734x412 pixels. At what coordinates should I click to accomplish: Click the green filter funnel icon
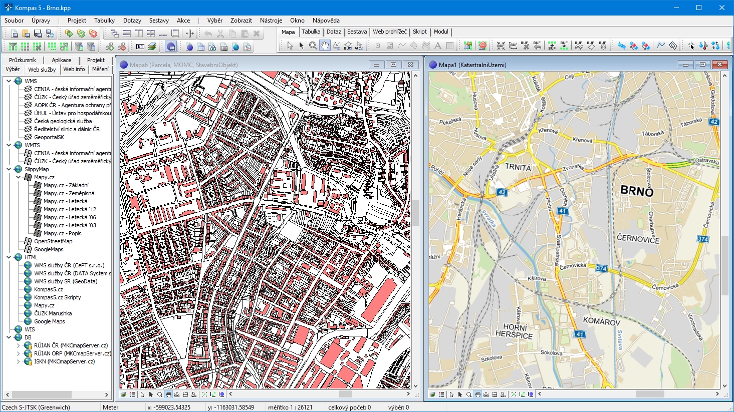click(13, 47)
